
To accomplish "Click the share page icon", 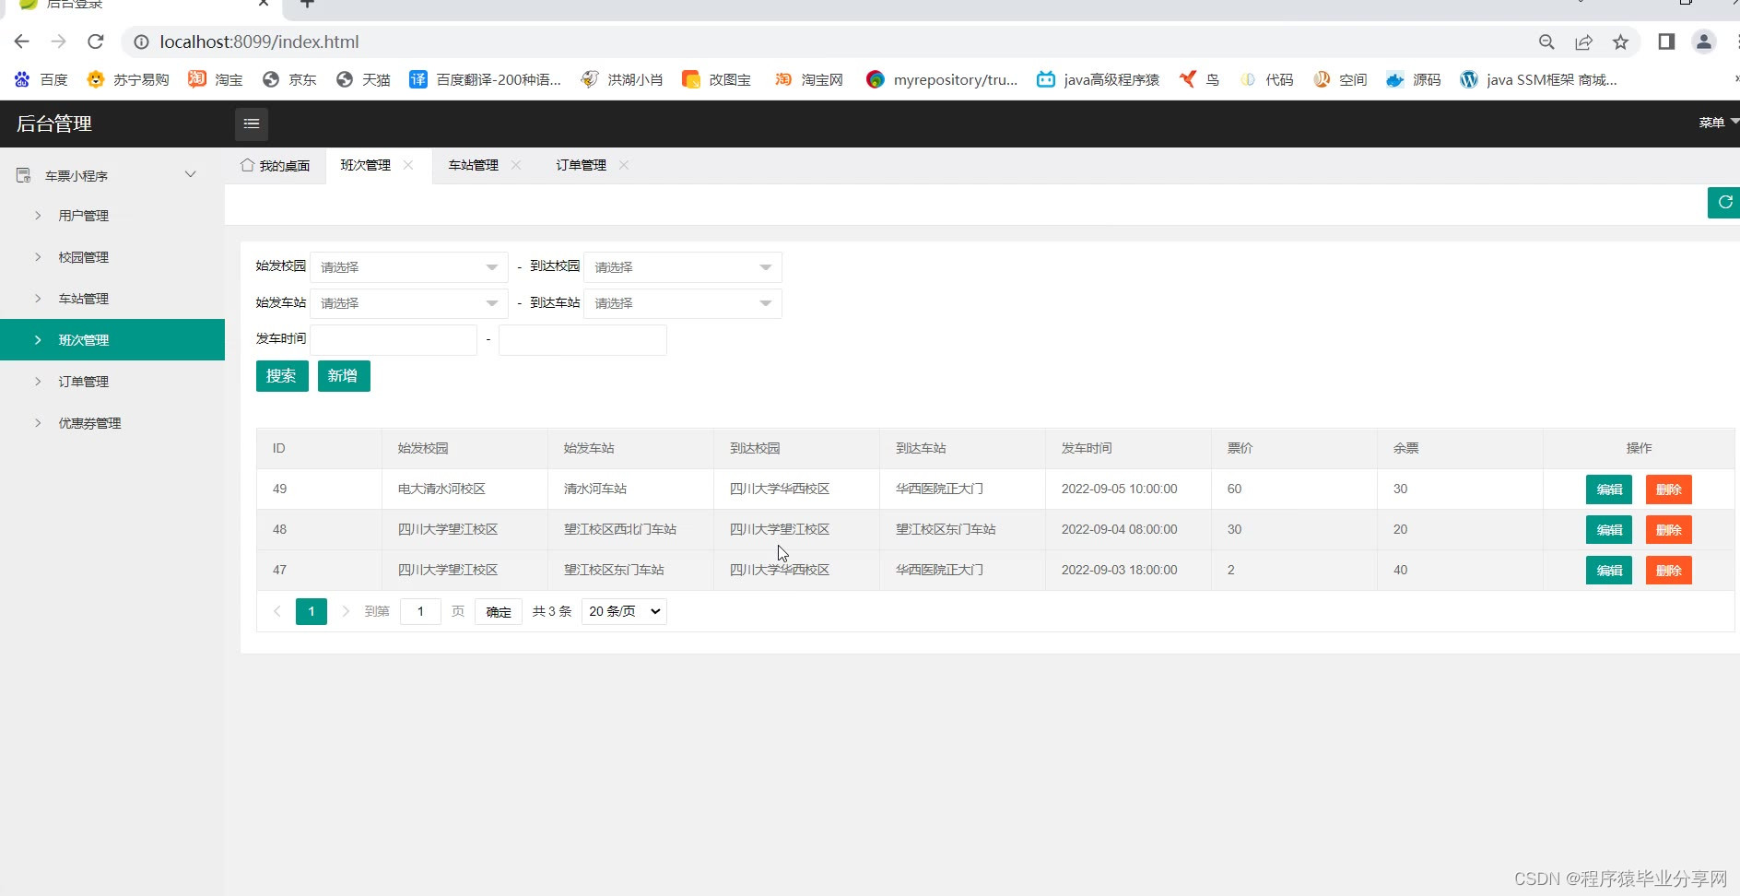I will pyautogui.click(x=1583, y=41).
